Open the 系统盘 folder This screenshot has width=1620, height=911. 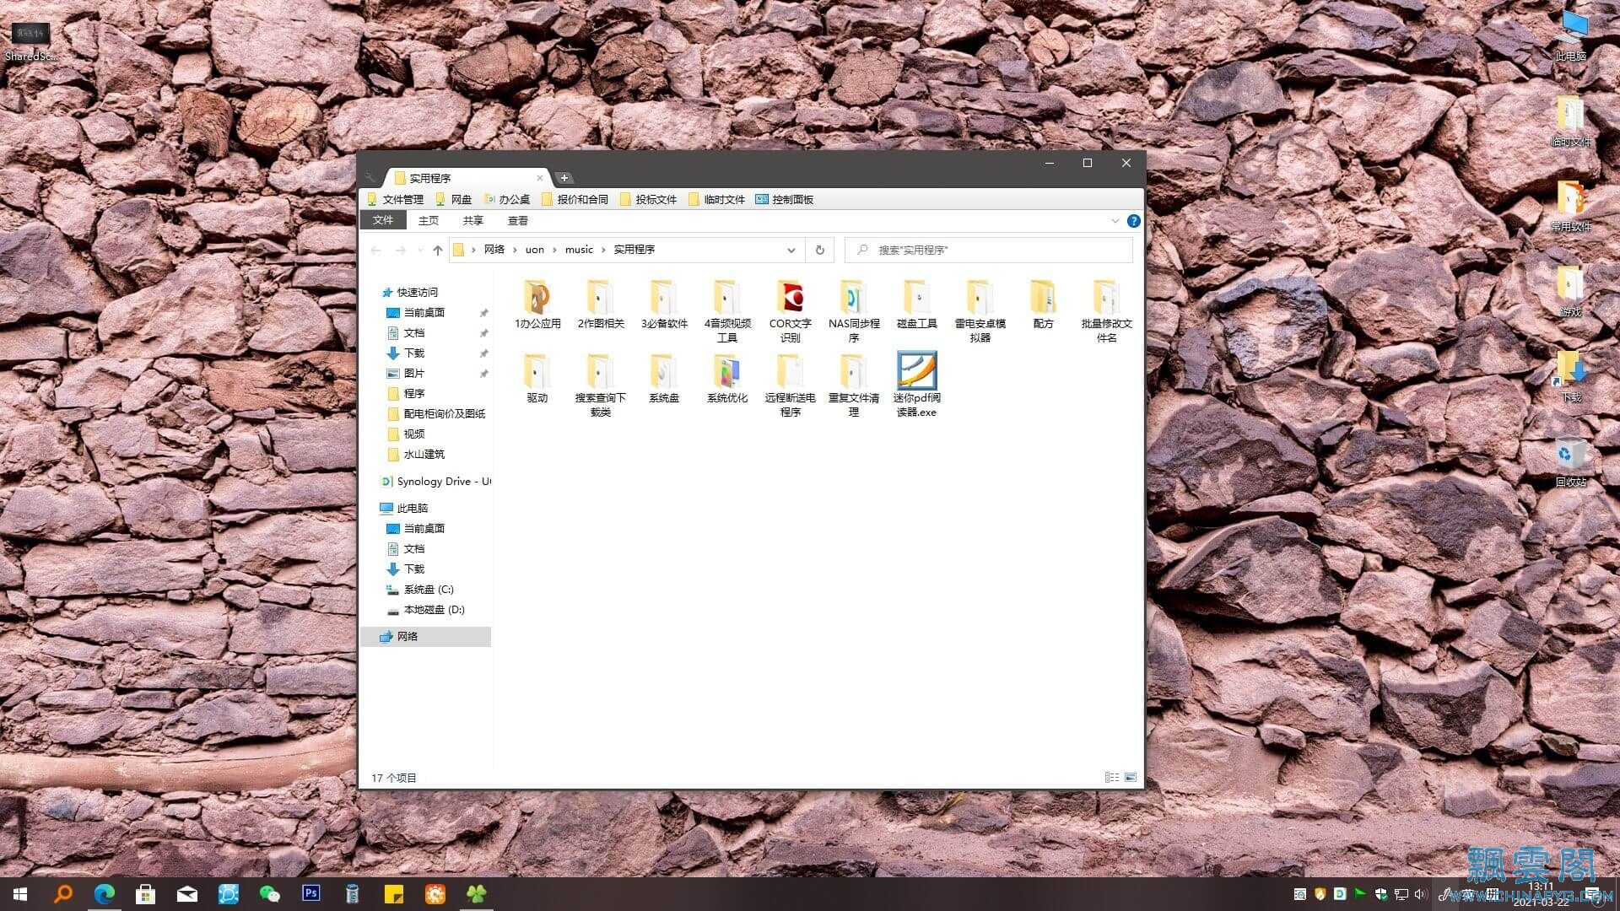(664, 379)
